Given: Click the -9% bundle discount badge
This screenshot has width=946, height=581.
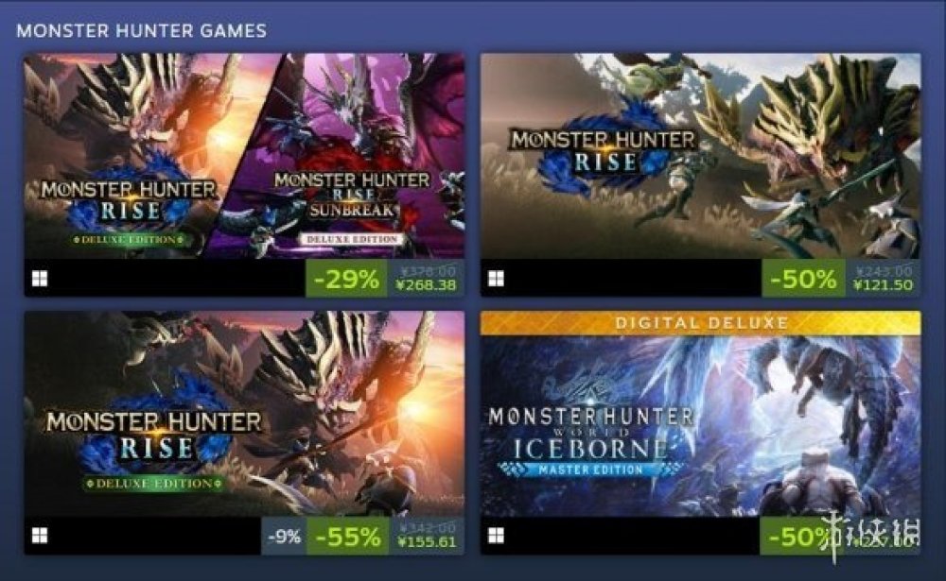Looking at the screenshot, I should 284,536.
